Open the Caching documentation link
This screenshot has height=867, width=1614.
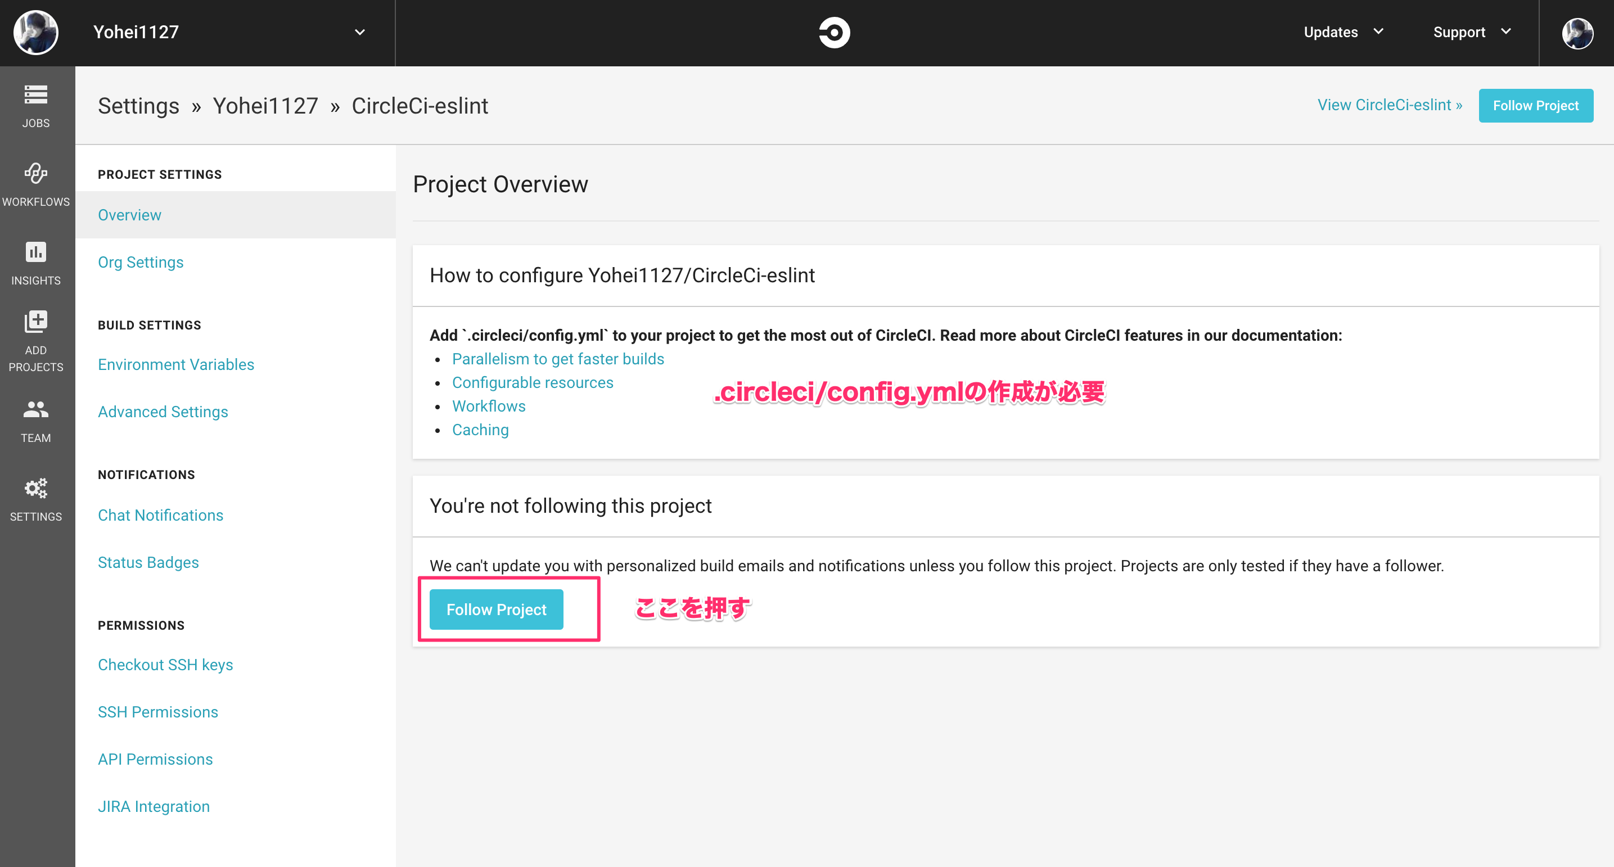pos(480,430)
